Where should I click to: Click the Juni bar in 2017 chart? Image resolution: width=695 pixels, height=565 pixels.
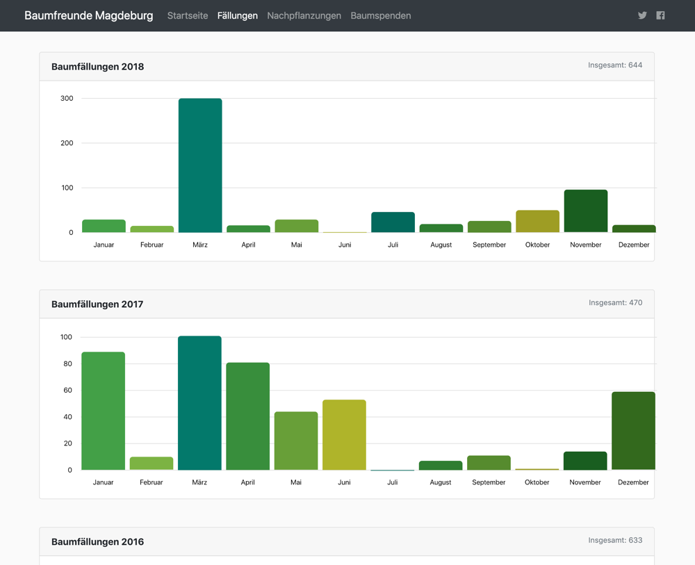pyautogui.click(x=344, y=435)
